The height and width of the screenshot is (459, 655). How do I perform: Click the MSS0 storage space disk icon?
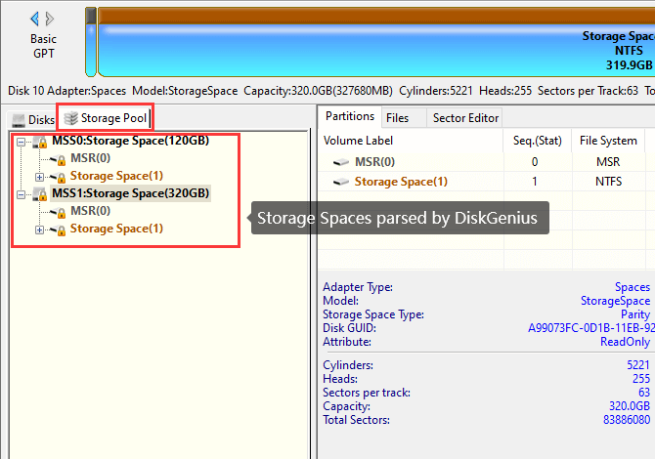tap(40, 142)
